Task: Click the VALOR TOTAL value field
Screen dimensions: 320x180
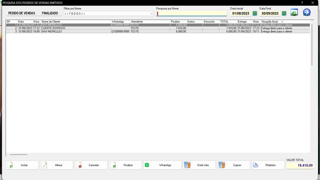Action: [x=300, y=165]
